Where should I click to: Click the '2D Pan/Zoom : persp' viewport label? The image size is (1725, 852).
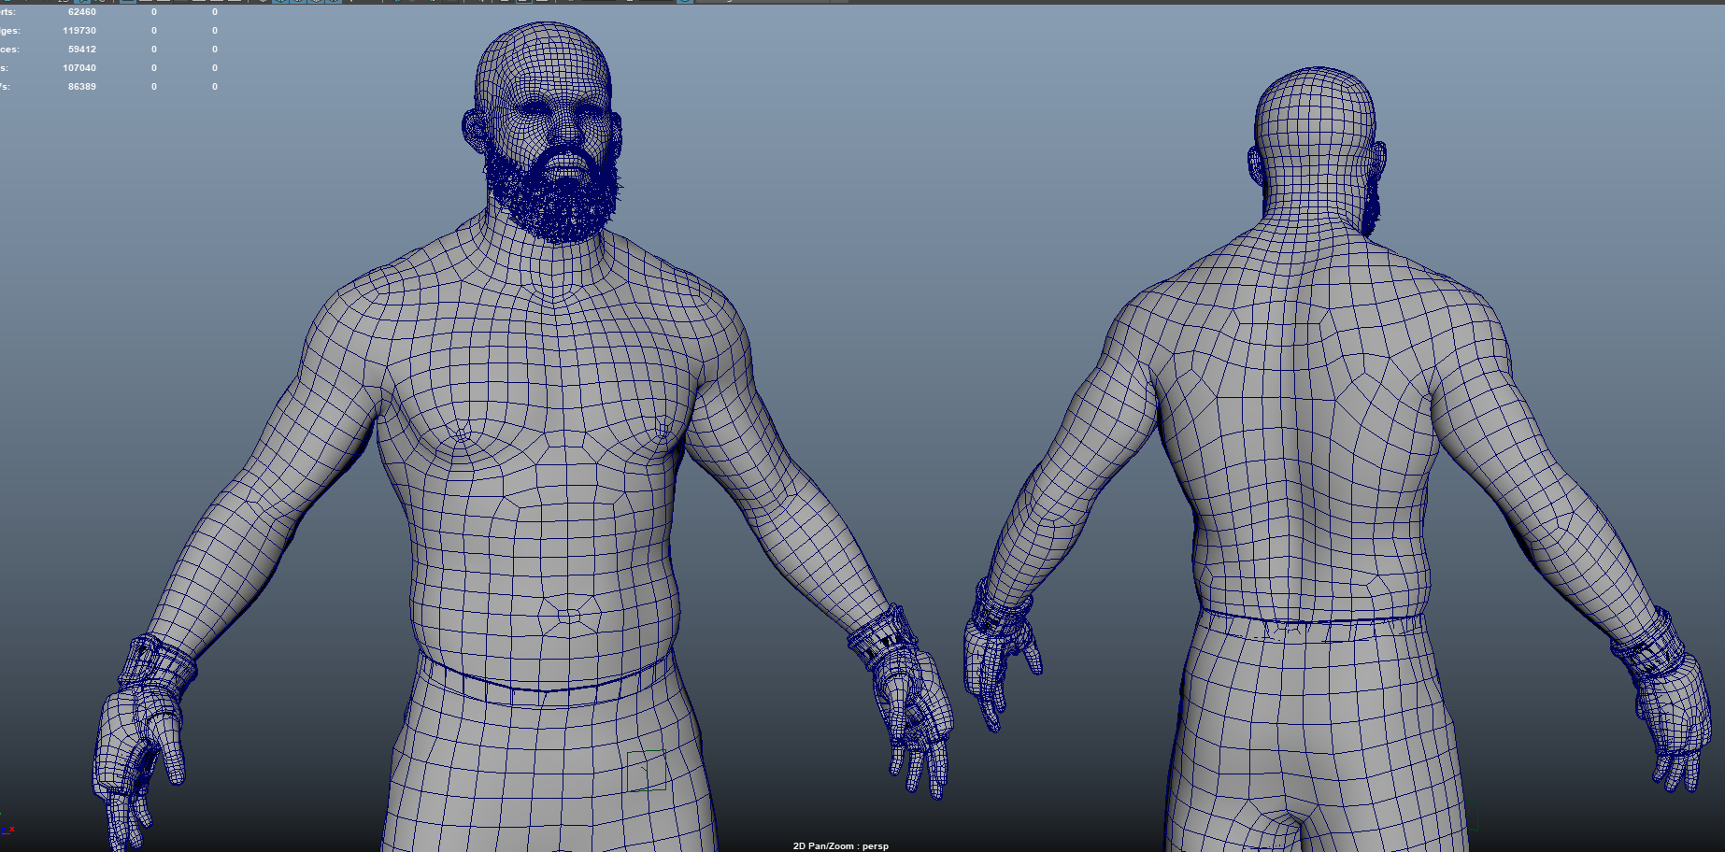point(841,846)
